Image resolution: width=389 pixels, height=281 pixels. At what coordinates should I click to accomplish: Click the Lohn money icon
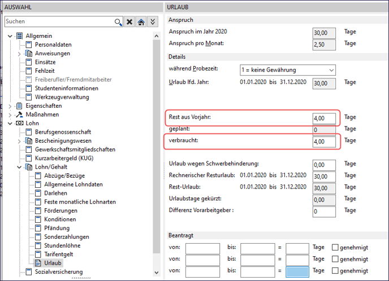point(19,123)
